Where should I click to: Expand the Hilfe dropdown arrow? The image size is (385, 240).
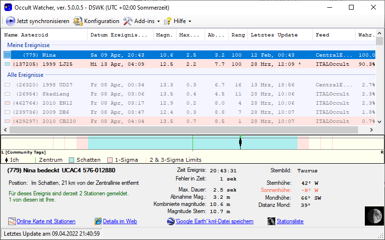tap(190, 22)
